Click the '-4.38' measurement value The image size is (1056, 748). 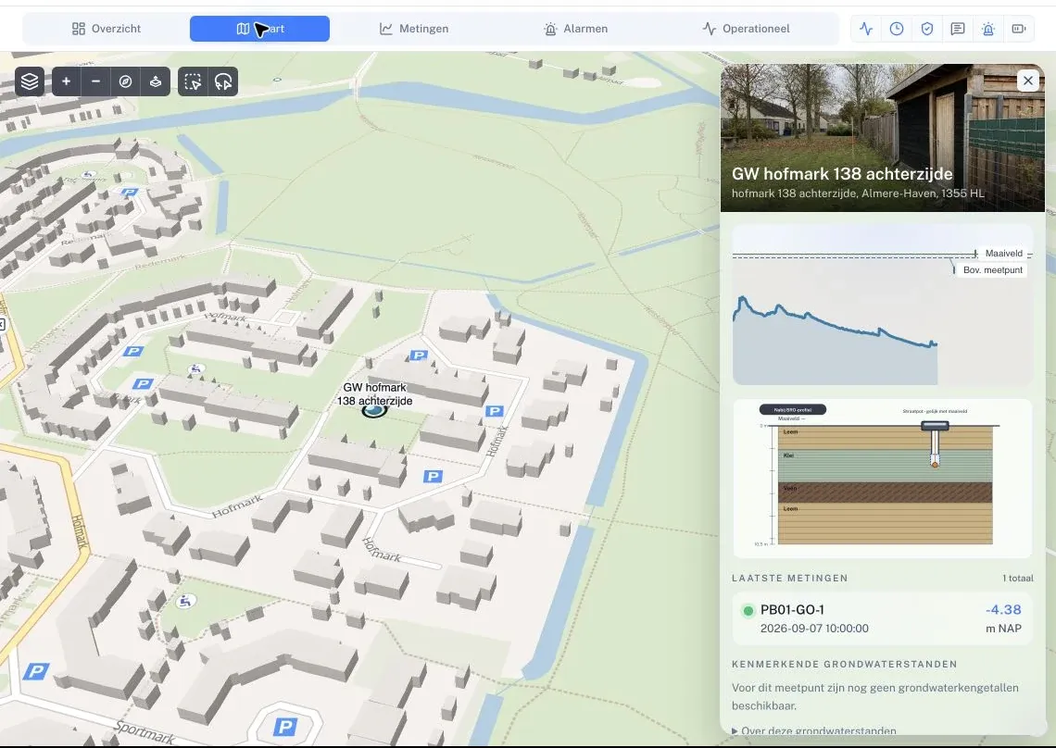pyautogui.click(x=1003, y=609)
